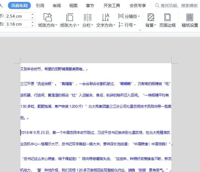Viewport: 200px width, 172px height.
Task: Click the right margin field 3.18 cm
Action: click(18, 24)
